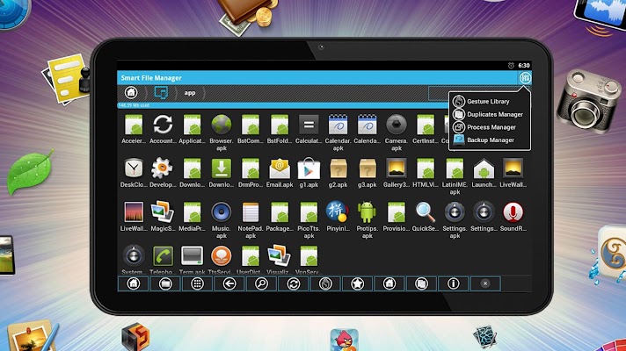
Task: Refresh the file list from bottom toolbar
Action: (294, 283)
